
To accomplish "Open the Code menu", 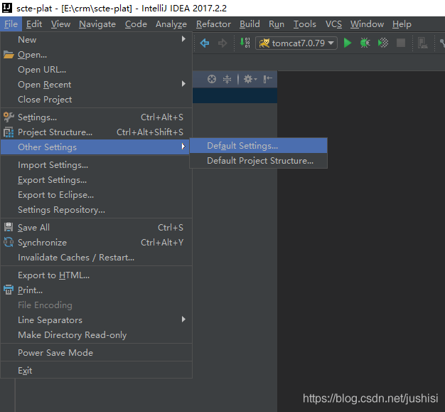I will (136, 24).
